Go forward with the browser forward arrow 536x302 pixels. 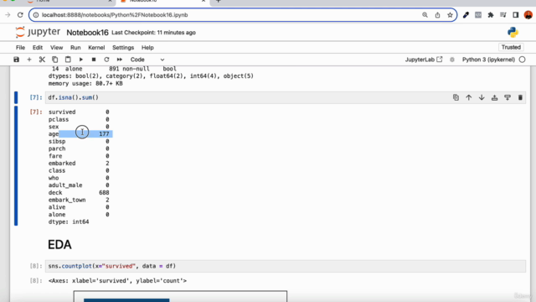tap(8, 15)
